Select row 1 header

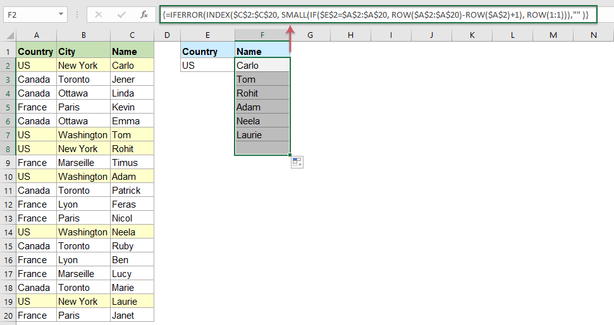(8, 52)
